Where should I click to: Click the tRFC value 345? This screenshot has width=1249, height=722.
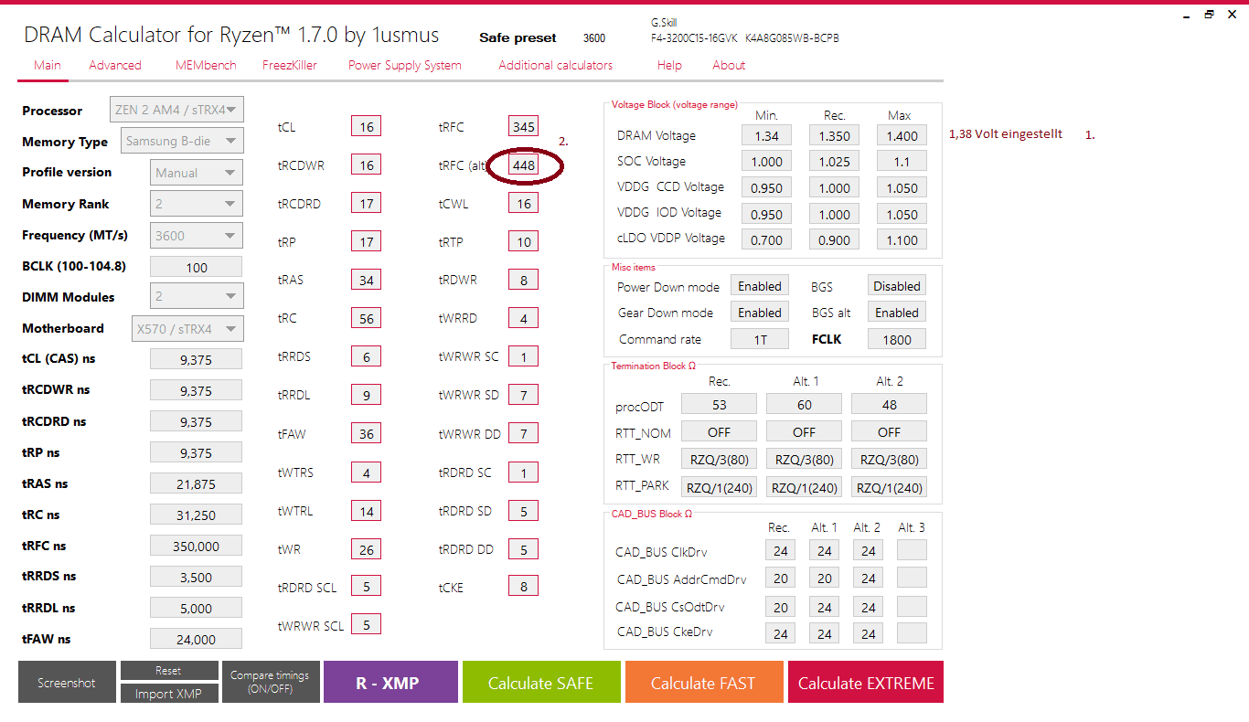click(523, 126)
